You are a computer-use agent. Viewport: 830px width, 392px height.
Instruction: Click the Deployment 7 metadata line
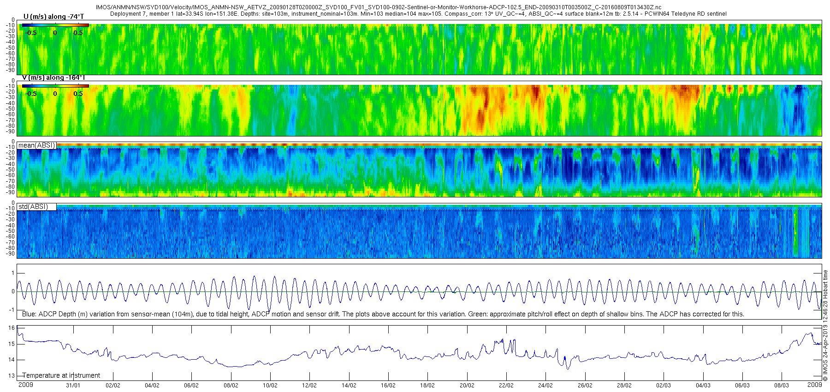418,14
